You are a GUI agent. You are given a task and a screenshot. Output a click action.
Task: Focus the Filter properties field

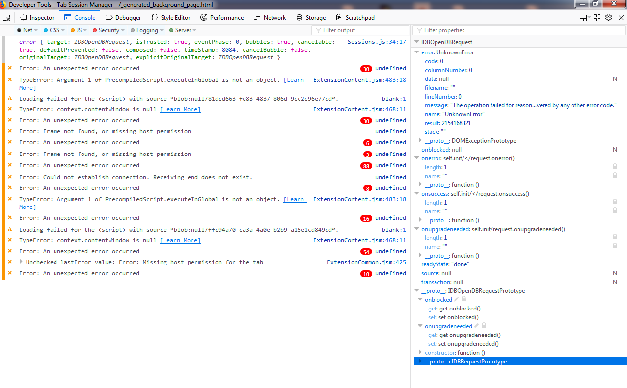[x=519, y=30]
